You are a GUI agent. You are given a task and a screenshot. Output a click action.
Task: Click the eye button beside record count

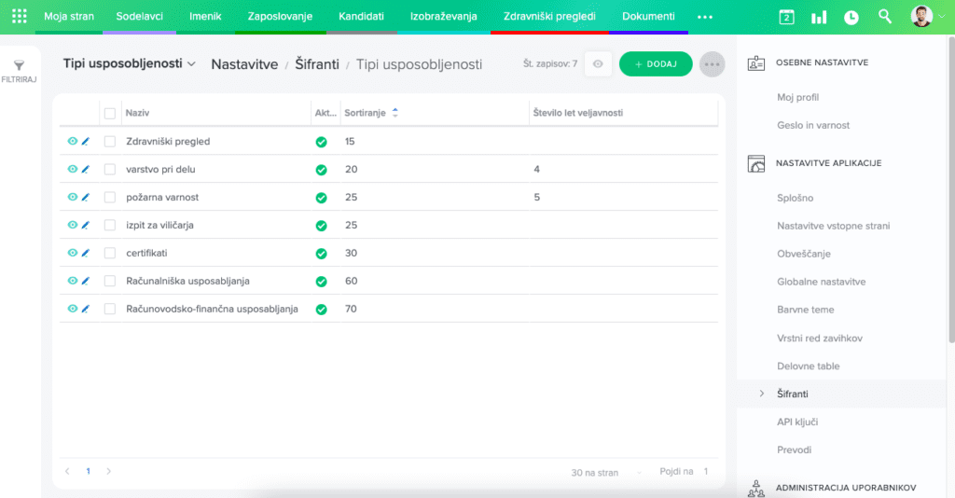(x=598, y=64)
